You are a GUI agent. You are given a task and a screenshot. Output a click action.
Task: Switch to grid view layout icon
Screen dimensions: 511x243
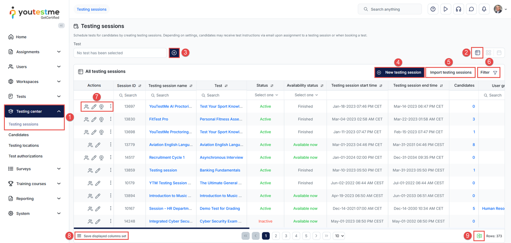pos(488,53)
